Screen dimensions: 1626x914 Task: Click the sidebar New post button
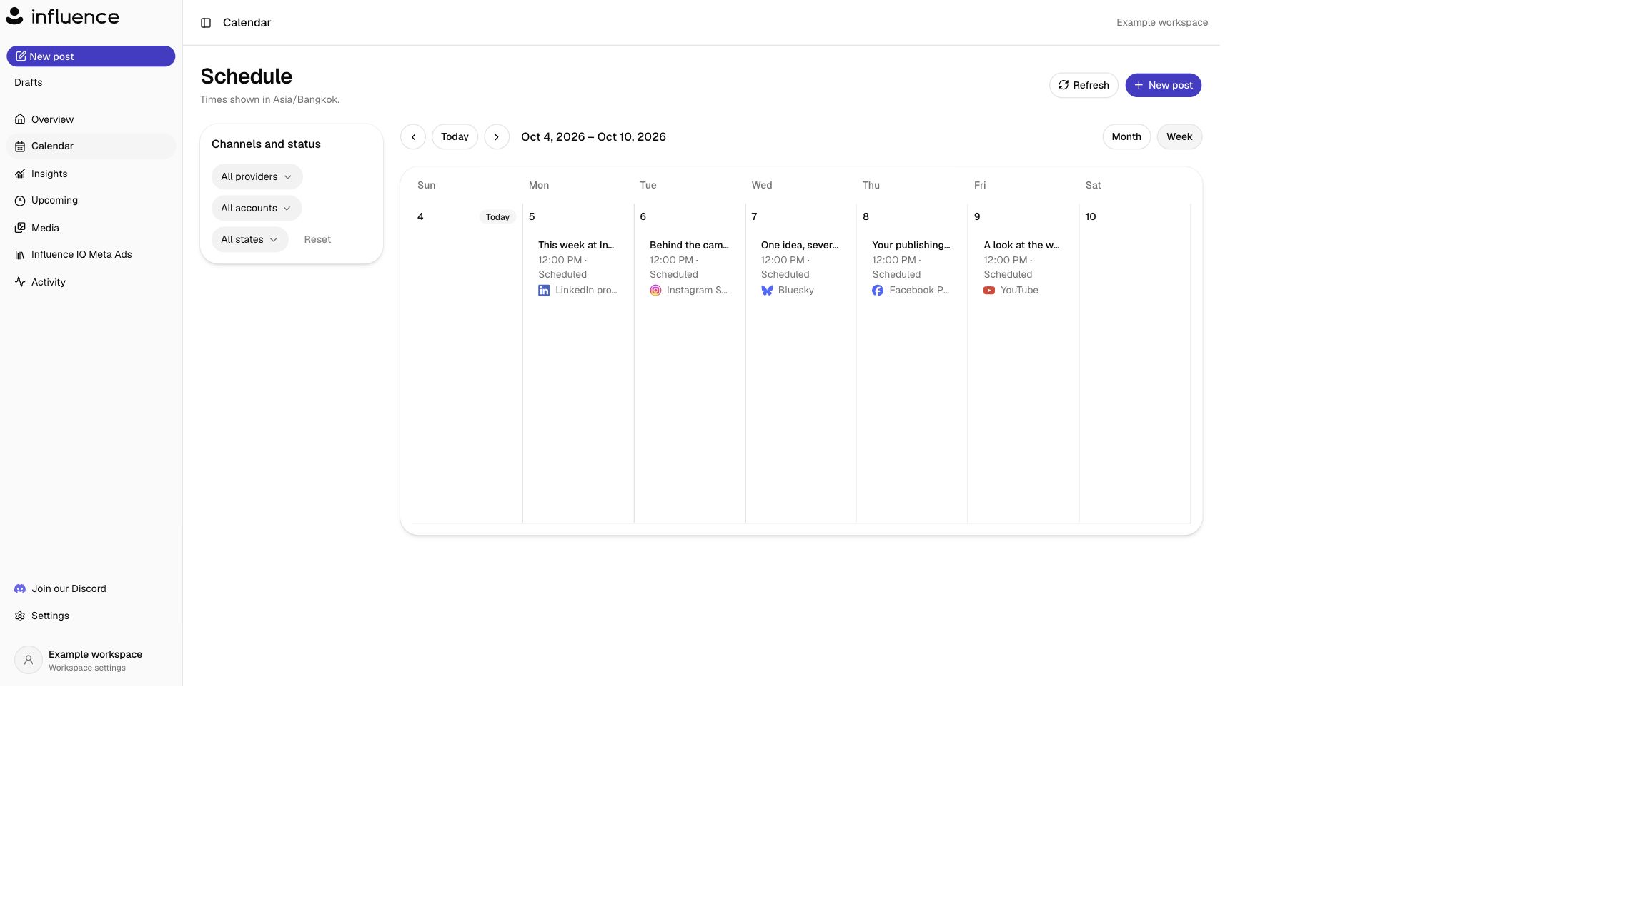pyautogui.click(x=91, y=56)
